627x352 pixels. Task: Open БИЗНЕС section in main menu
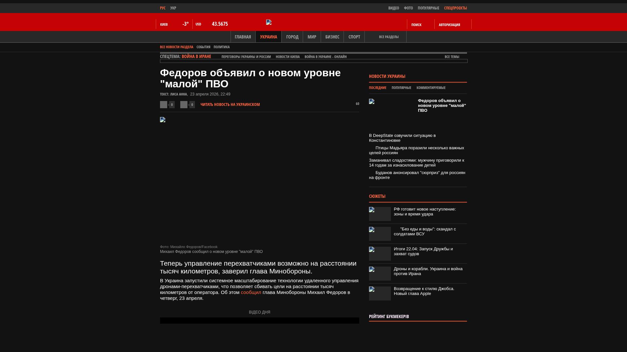[332, 37]
